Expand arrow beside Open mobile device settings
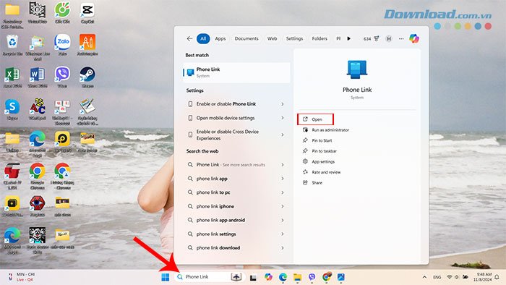Screen dimensions: 506x285 coord(283,118)
